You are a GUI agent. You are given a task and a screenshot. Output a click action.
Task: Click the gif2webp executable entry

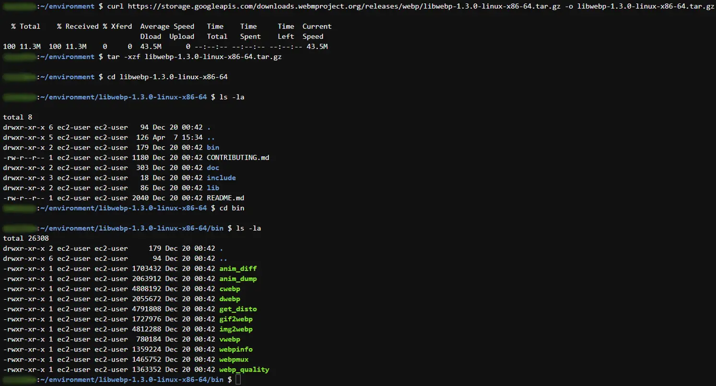point(236,319)
